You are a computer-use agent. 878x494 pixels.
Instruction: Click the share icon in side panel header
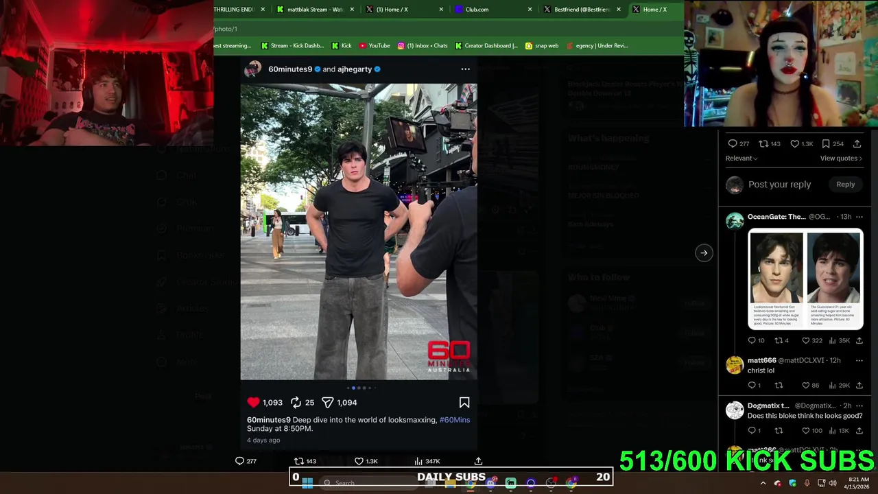857,144
